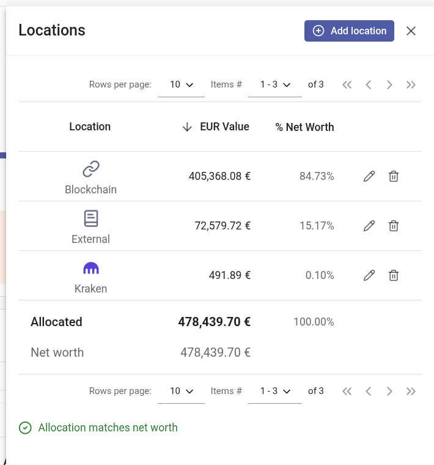The height and width of the screenshot is (465, 434).
Task: Go to next page in bottom pagination
Action: click(x=389, y=391)
